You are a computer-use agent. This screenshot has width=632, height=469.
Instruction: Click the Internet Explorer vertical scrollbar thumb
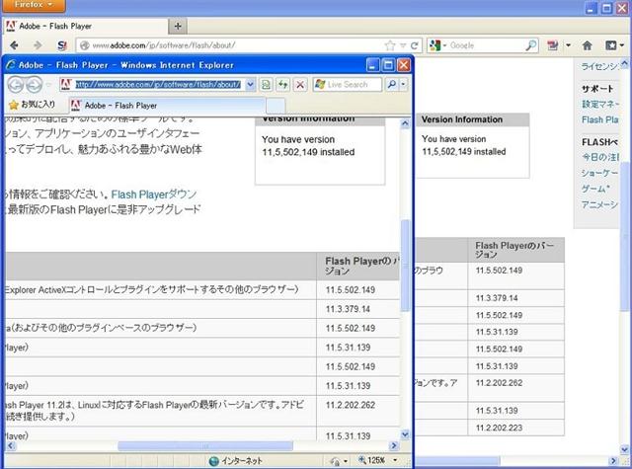405,266
